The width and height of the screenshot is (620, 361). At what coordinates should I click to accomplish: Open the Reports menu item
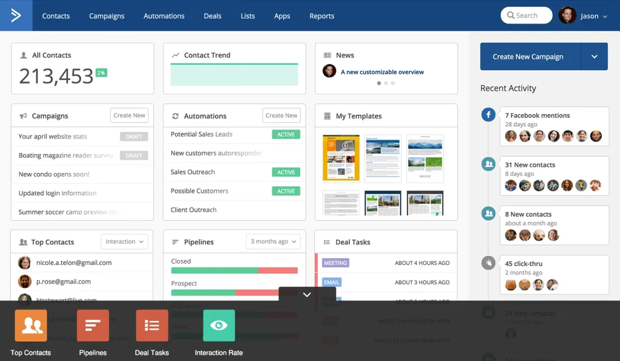click(322, 16)
